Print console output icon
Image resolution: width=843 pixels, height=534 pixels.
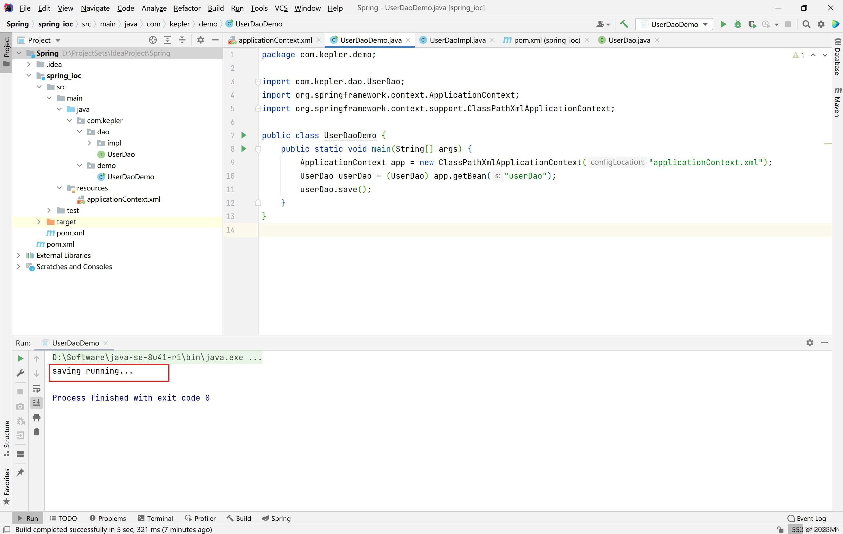click(x=37, y=417)
